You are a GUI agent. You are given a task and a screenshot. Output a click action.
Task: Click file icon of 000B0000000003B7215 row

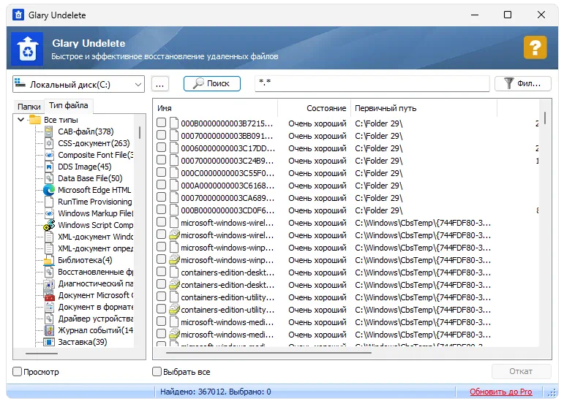click(174, 123)
